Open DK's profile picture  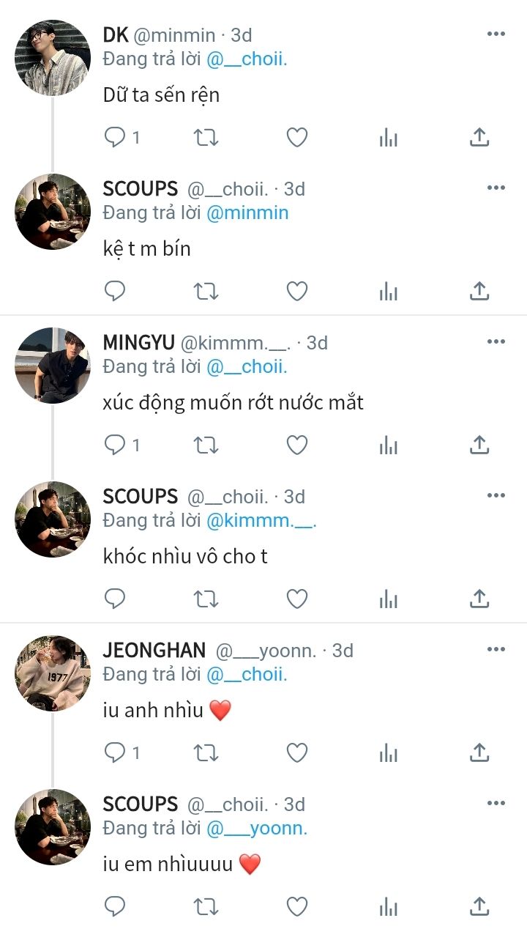(x=53, y=58)
